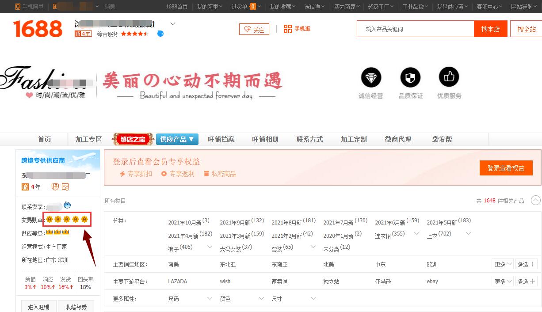Expand the shop name dropdown arrow
Screen dimensions: 542x312
(x=173, y=23)
